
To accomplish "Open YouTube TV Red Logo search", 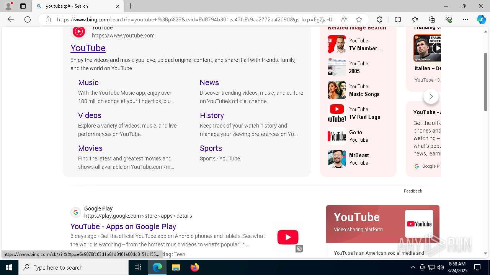I will point(358,113).
